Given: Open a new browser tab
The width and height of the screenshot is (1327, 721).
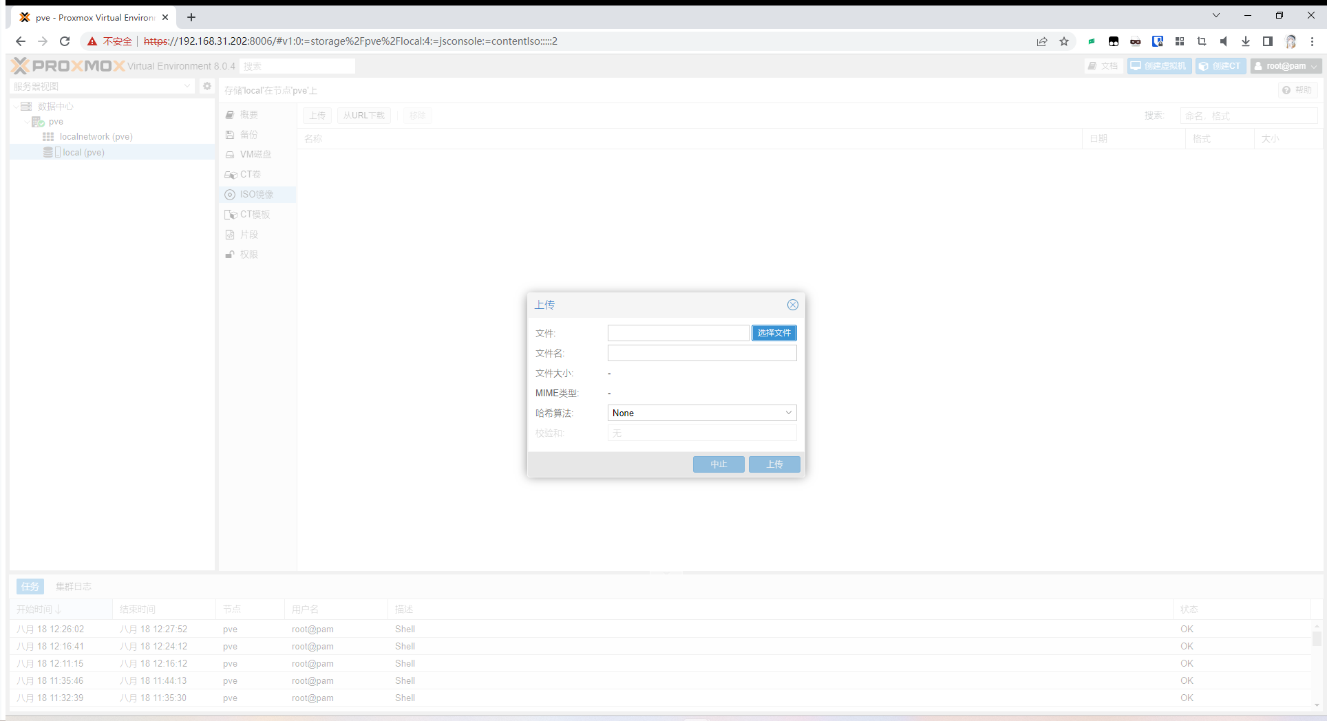Looking at the screenshot, I should (x=191, y=17).
